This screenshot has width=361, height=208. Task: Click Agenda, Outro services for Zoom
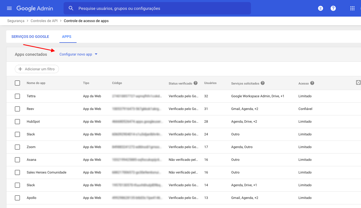pyautogui.click(x=242, y=147)
